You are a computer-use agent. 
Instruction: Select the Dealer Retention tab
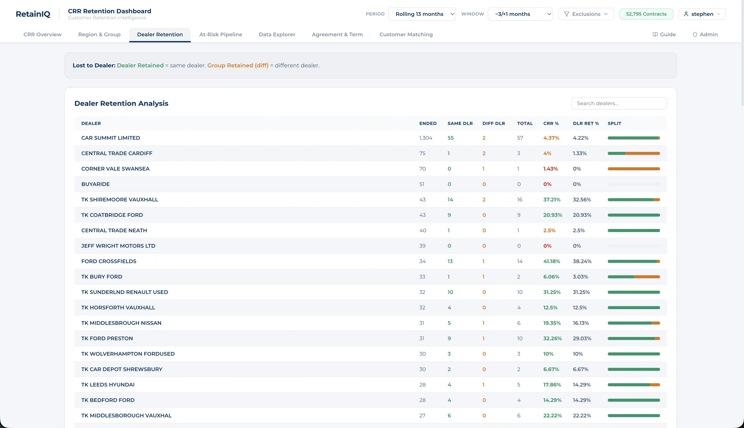160,34
